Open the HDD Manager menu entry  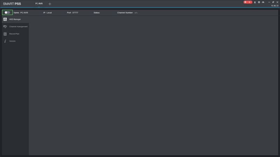15,19
